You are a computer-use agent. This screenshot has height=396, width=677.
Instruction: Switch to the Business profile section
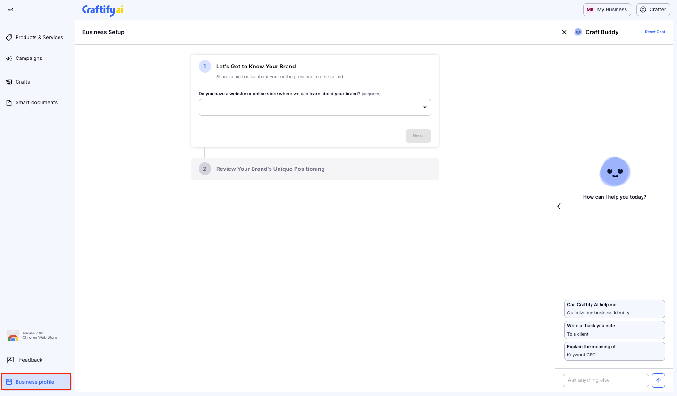(35, 382)
